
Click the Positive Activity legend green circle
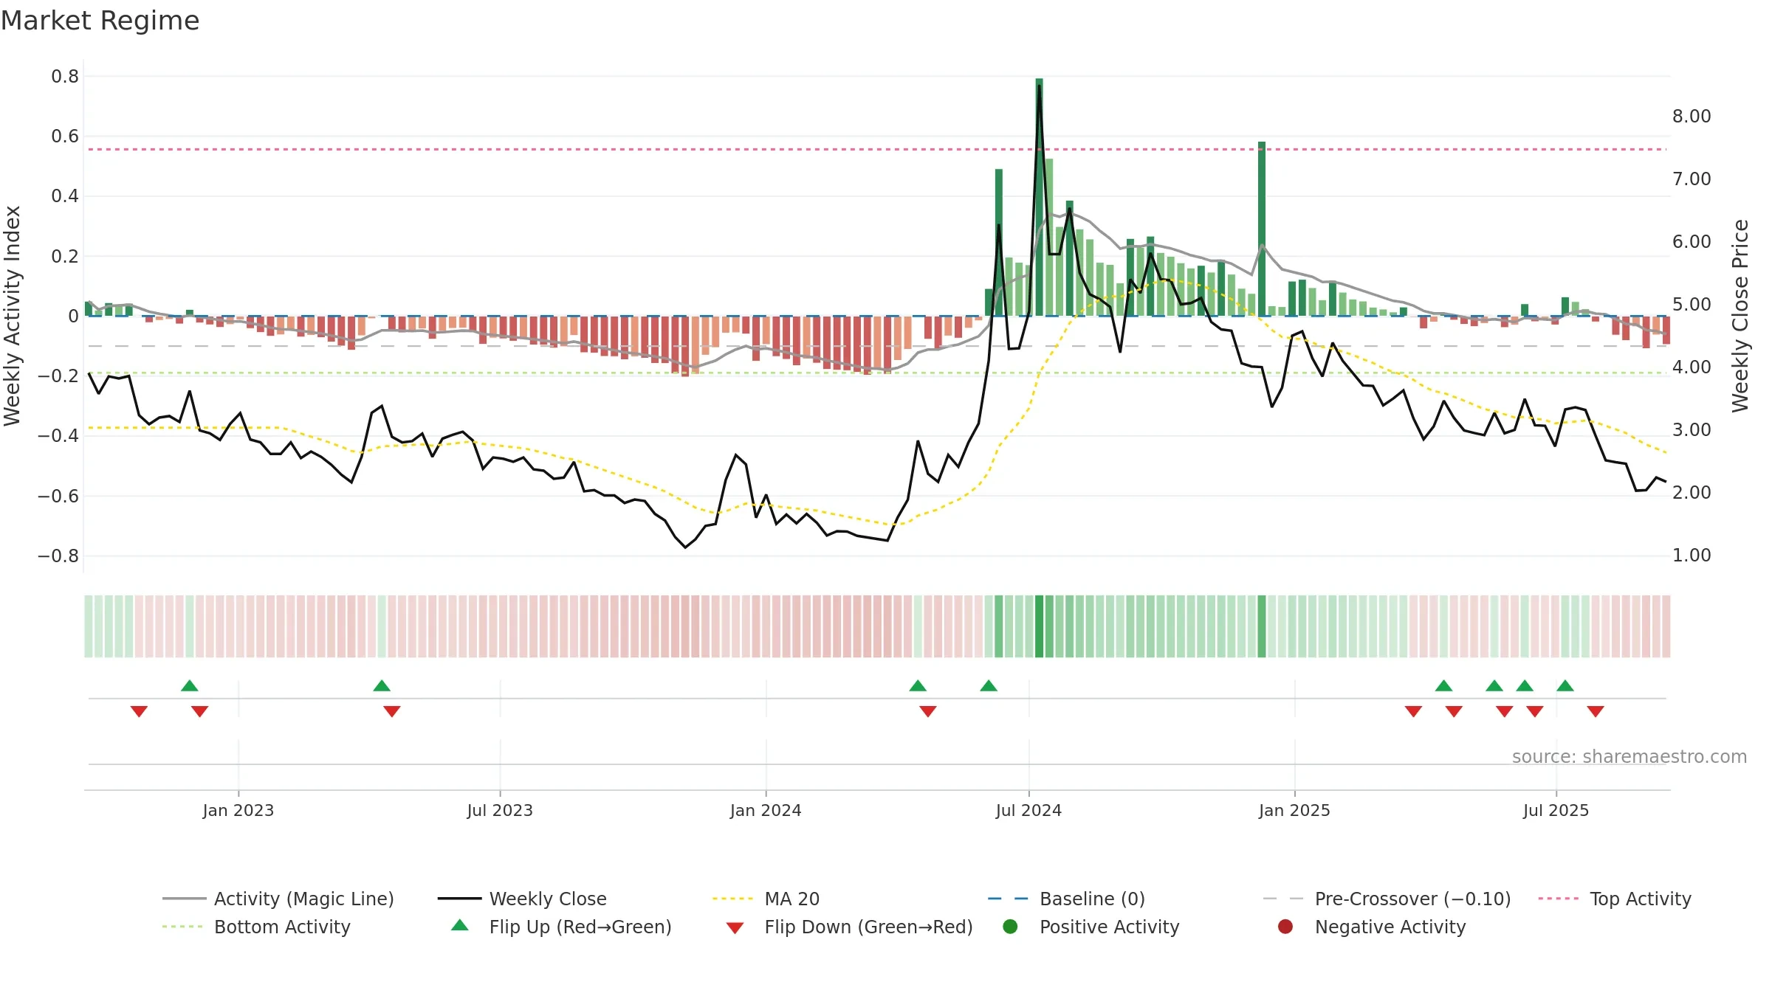click(1010, 926)
